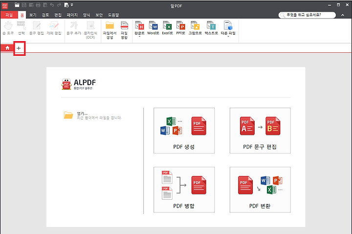This screenshot has height=234, width=352.
Task: Click the 알PDF app logo icon
Action: click(5, 5)
